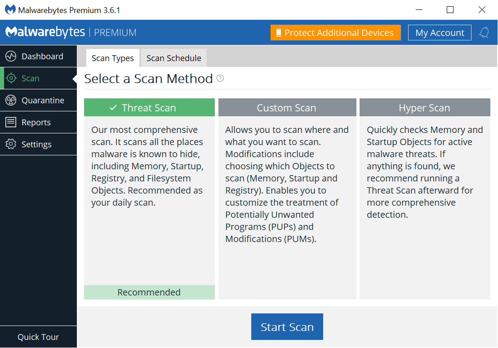The width and height of the screenshot is (498, 348).
Task: Close the Malwarebytes window
Action: (482, 10)
